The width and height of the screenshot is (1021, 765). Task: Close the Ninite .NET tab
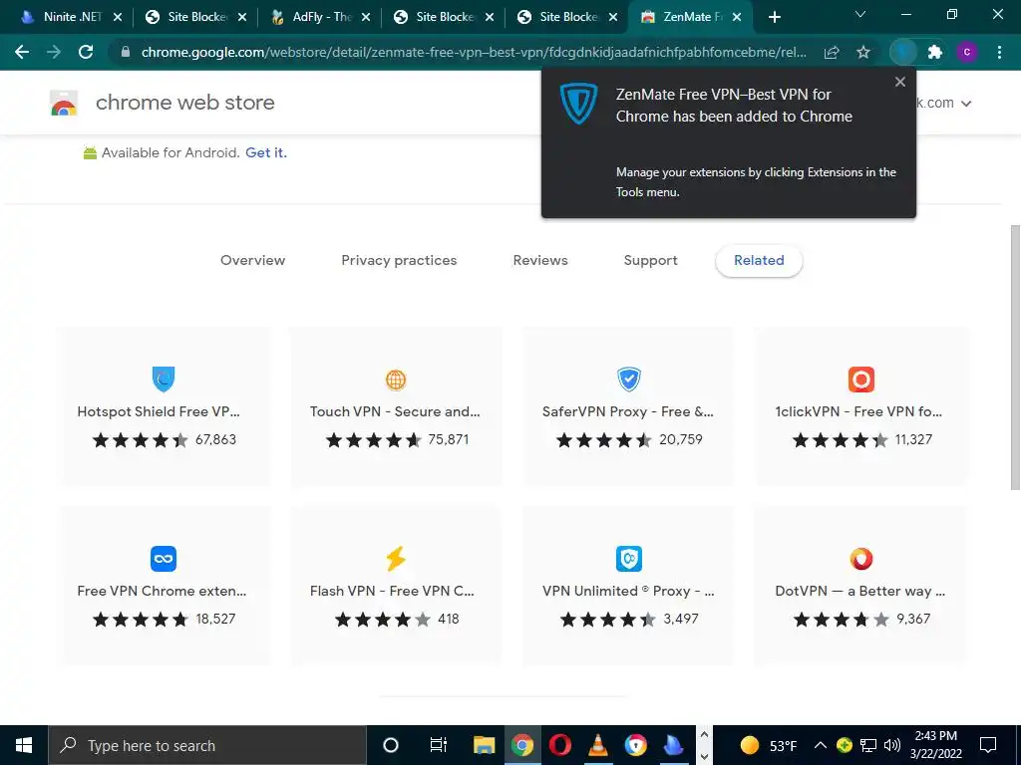tap(118, 17)
